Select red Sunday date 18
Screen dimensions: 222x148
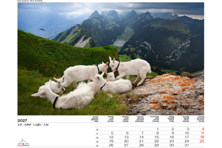tap(202, 137)
